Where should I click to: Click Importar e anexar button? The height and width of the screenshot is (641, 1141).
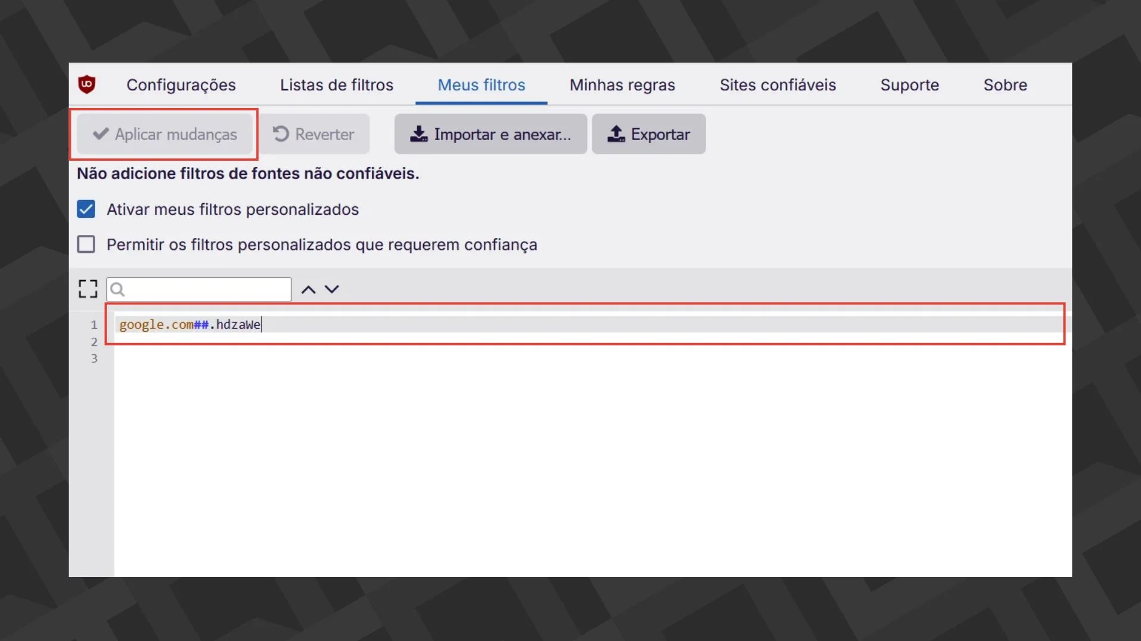point(491,134)
